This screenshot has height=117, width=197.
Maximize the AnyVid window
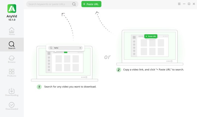(189, 4)
